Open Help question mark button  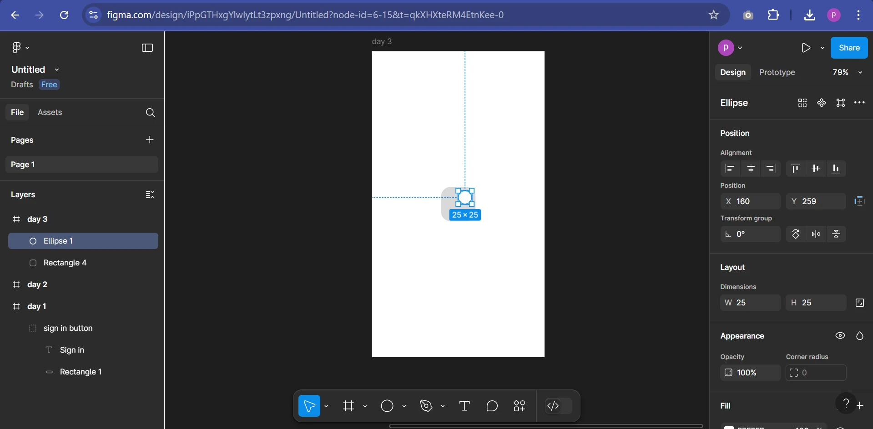846,403
